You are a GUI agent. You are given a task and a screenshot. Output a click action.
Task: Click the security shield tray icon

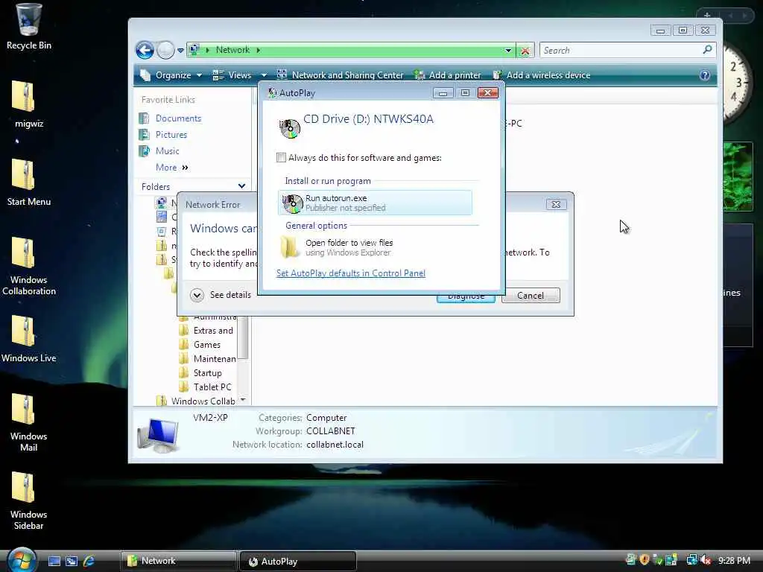[645, 560]
